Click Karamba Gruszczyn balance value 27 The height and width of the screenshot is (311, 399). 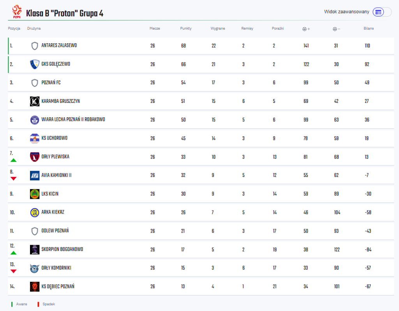point(367,101)
